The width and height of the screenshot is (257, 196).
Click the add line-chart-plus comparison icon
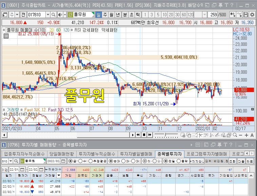pyautogui.click(x=239, y=15)
